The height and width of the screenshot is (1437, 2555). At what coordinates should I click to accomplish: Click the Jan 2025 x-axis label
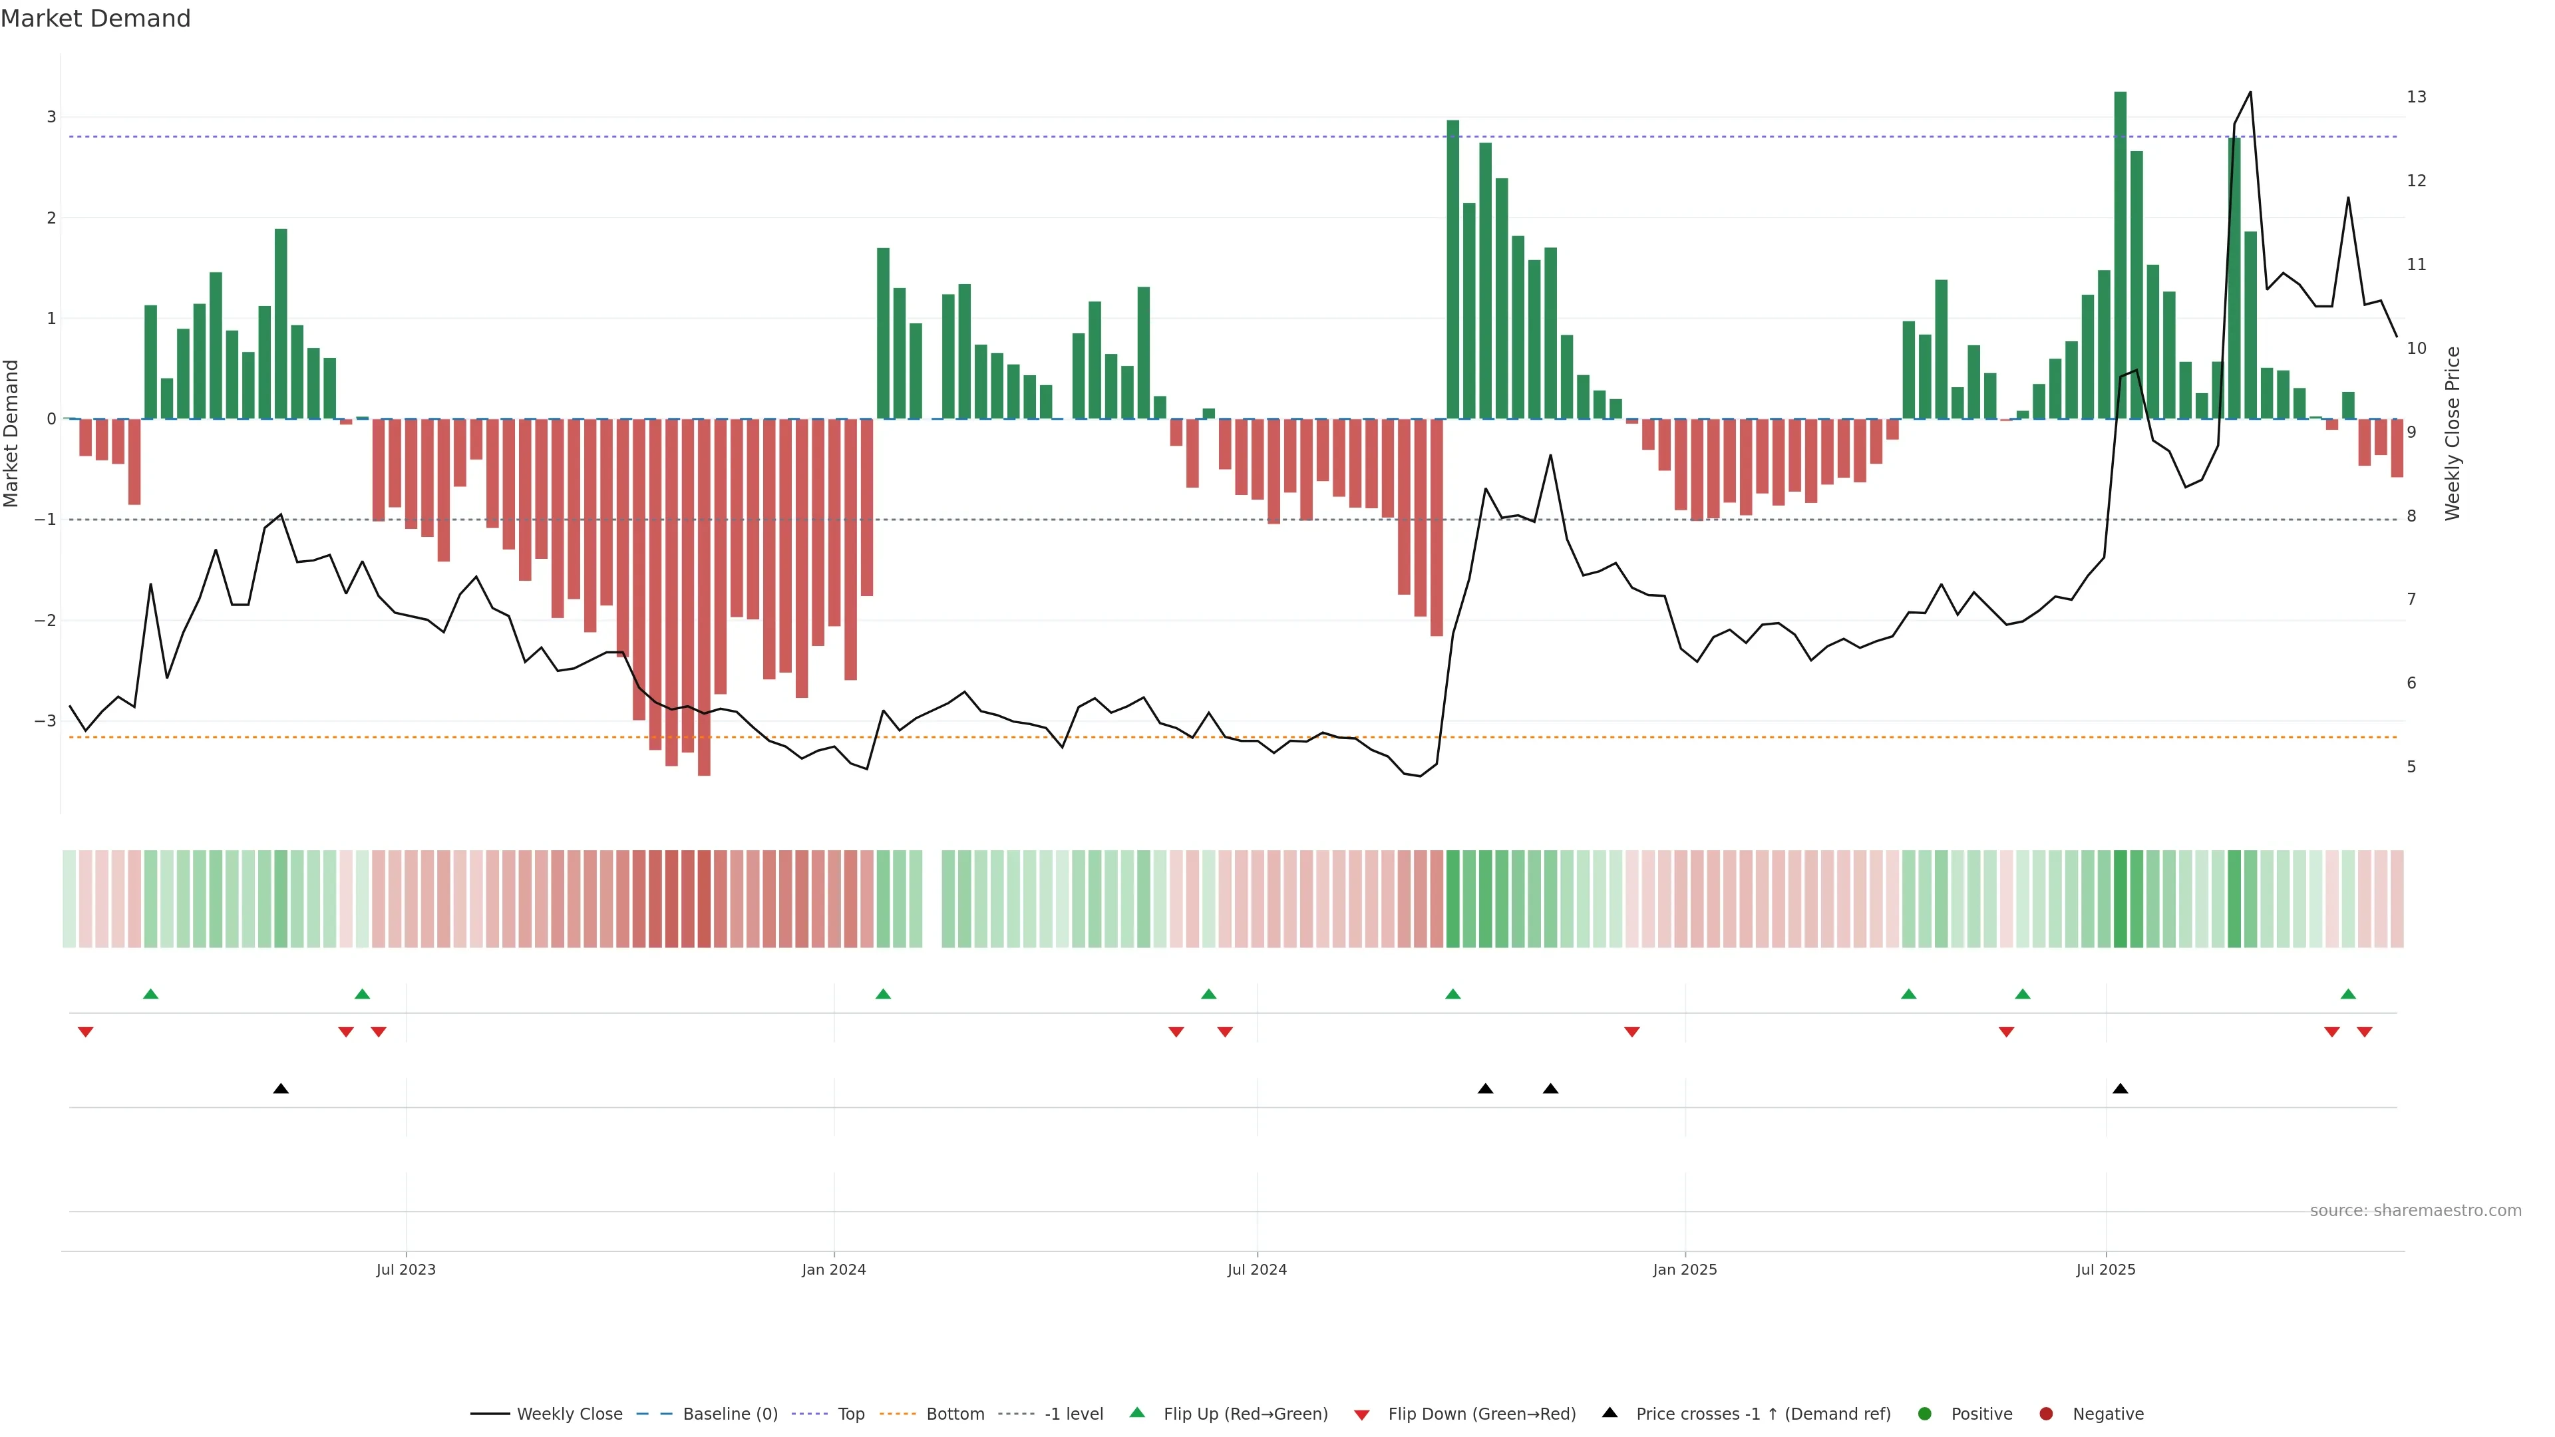tap(1684, 1269)
